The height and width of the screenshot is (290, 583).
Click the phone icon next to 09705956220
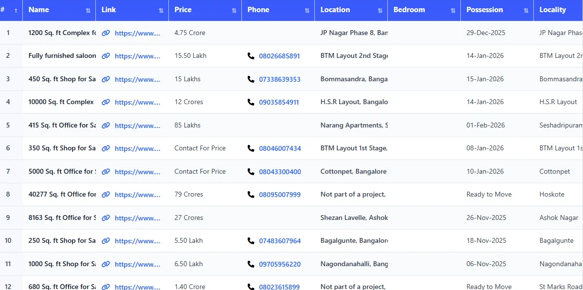[x=251, y=264]
